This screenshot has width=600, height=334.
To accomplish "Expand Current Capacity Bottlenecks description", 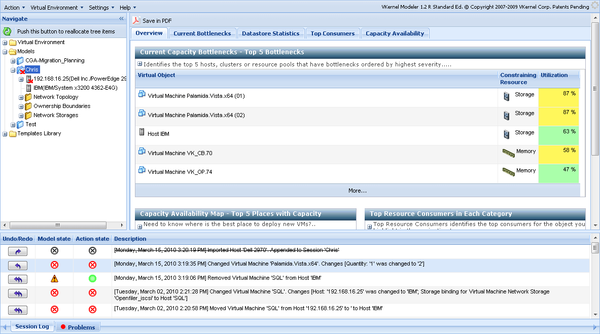I will (x=139, y=64).
